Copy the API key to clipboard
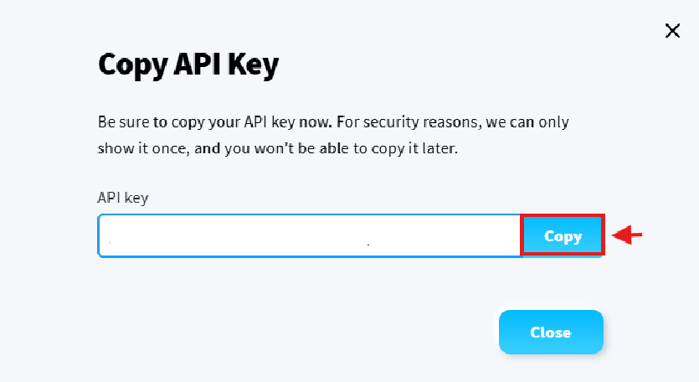 pos(563,236)
